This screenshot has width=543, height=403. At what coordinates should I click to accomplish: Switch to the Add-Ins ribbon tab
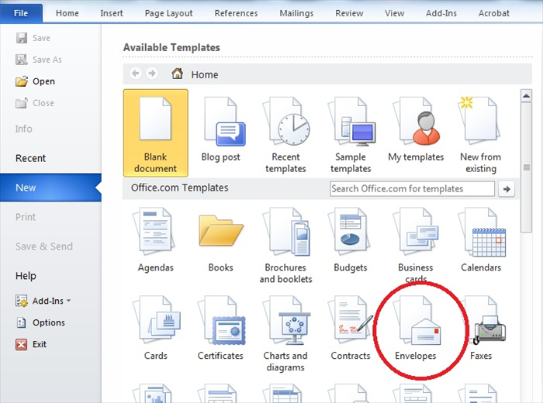(441, 13)
